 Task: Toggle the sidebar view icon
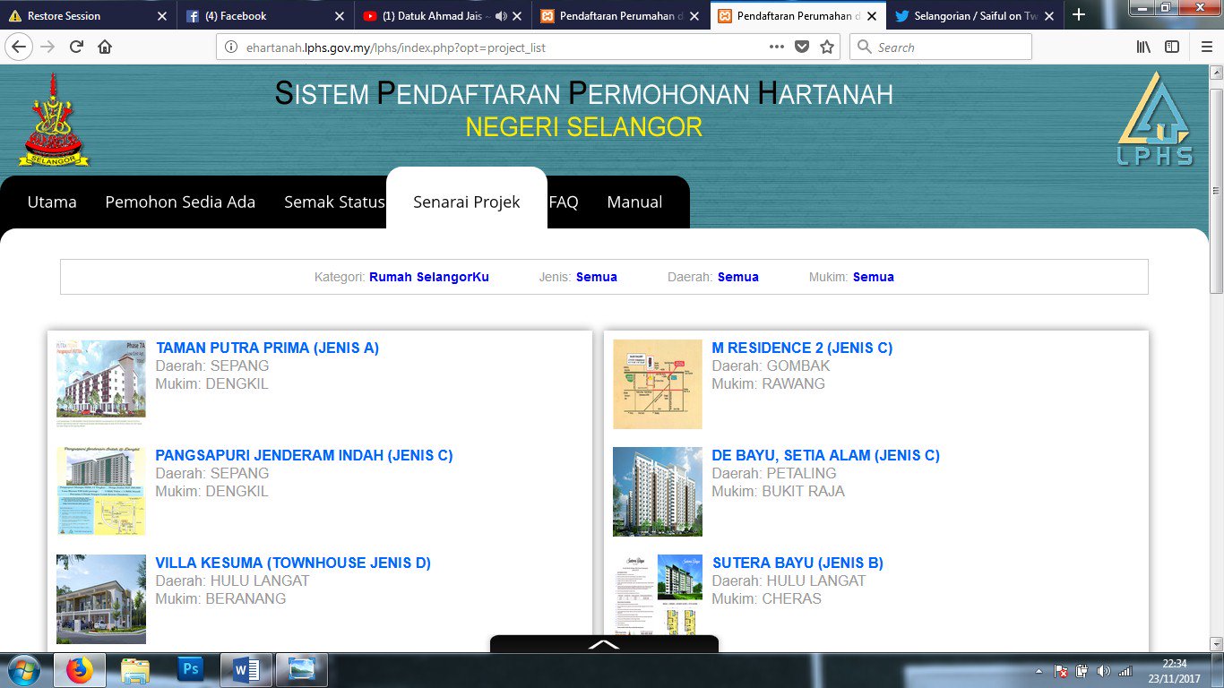[1172, 47]
